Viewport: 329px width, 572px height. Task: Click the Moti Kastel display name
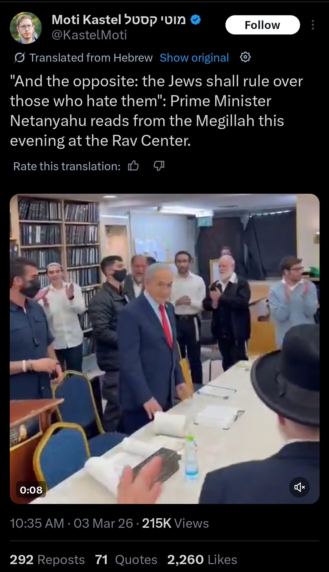pos(119,20)
